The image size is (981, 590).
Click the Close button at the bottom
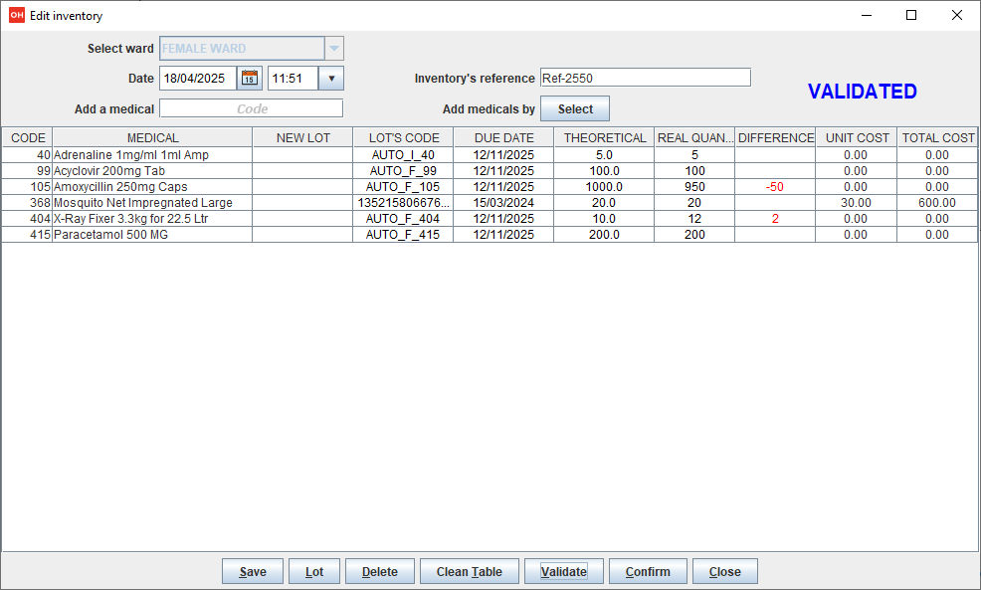point(724,571)
